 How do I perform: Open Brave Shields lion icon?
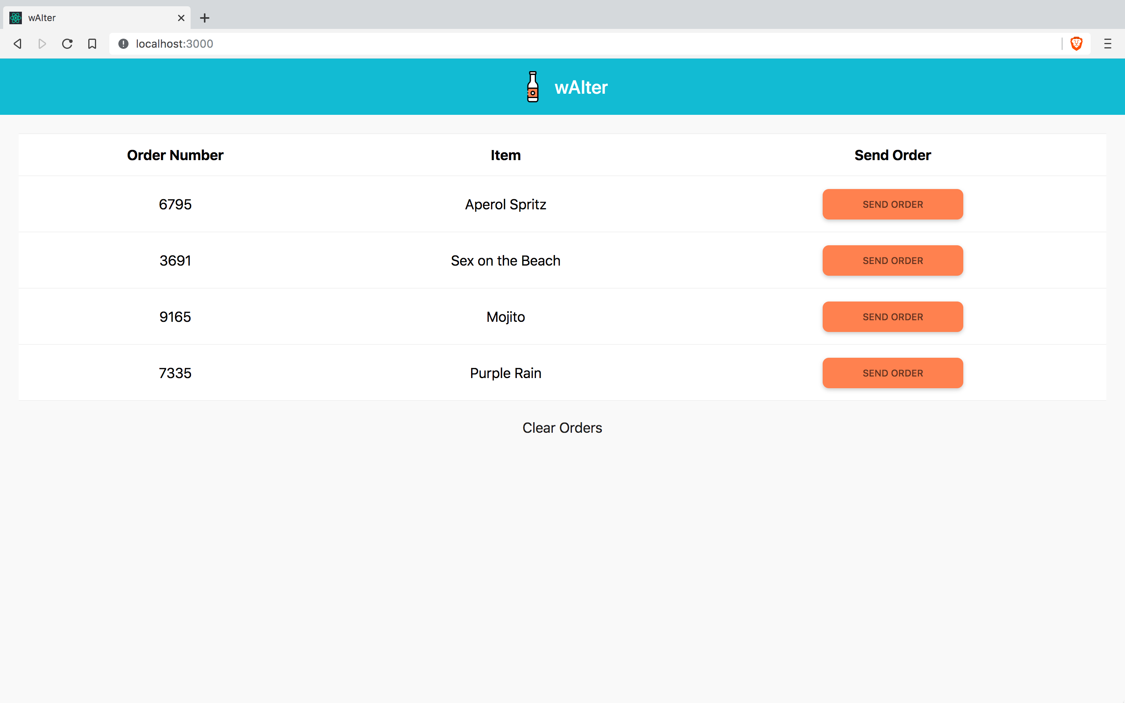[x=1076, y=44]
